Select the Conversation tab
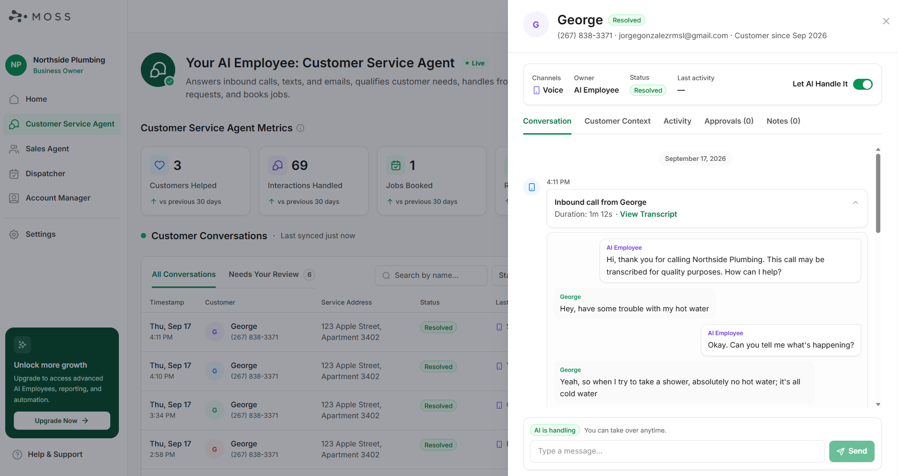Viewport: 898px width, 476px height. tap(547, 121)
